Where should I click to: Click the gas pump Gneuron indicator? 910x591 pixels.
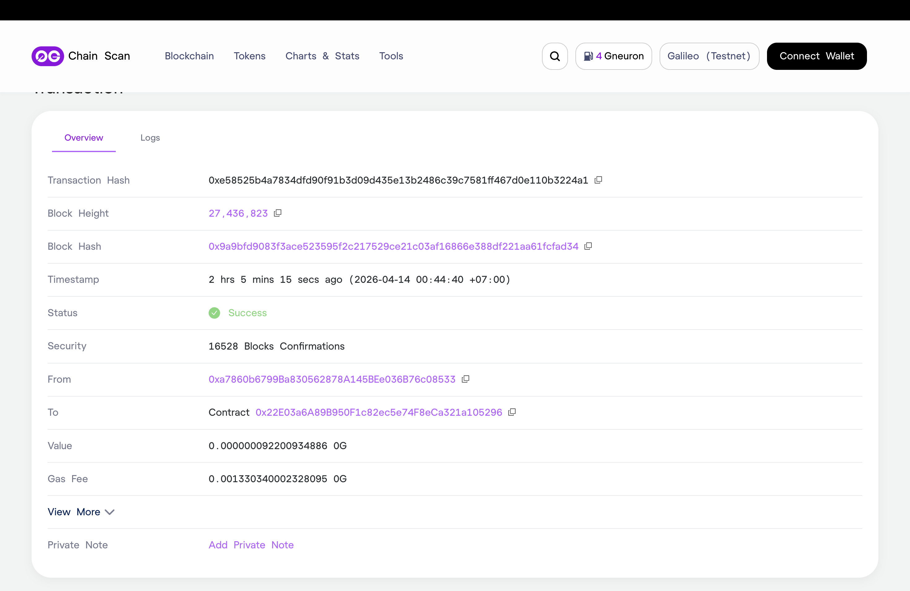[613, 56]
